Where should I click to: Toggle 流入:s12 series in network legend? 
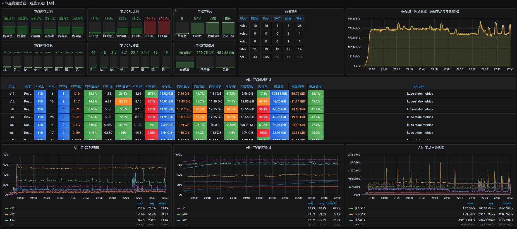[360, 220]
